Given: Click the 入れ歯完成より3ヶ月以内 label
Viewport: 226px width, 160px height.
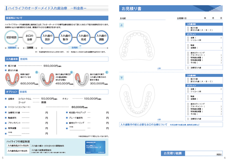Looking at the screenshot, I should tap(18, 146).
